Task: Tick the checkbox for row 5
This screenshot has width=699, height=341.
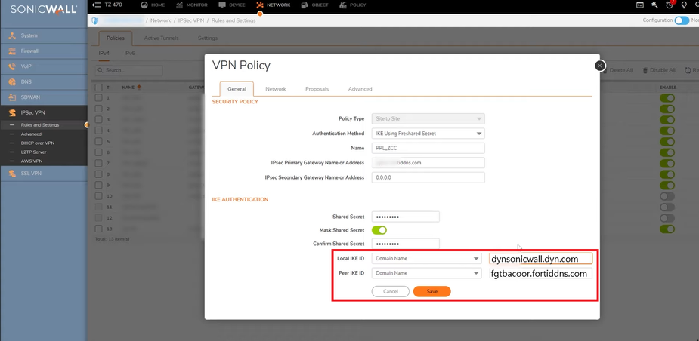Action: tap(98, 142)
